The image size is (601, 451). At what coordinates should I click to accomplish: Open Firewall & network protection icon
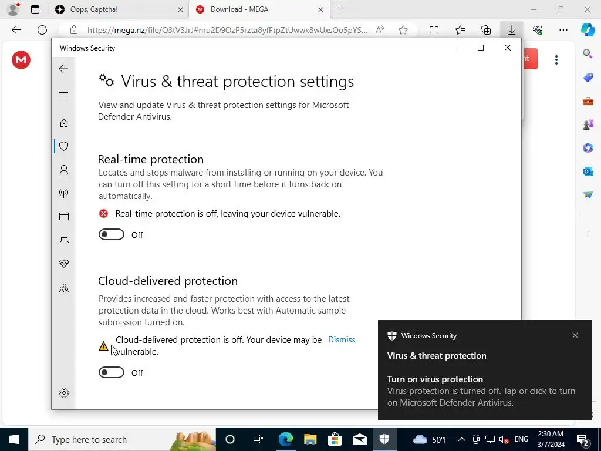(x=63, y=193)
